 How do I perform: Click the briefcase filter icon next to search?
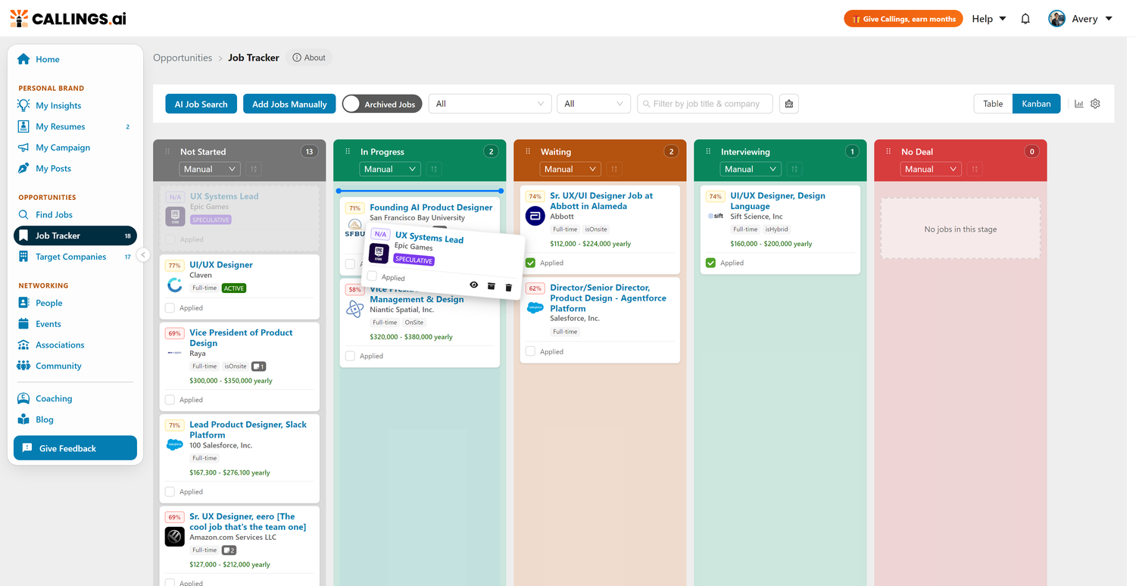[x=789, y=104]
